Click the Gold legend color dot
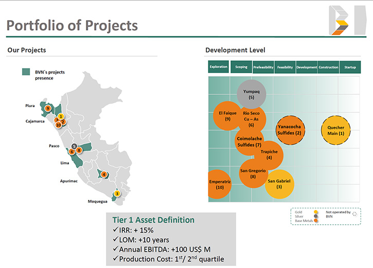Image resolution: width=373 pixels, height=268 pixels. (x=316, y=212)
